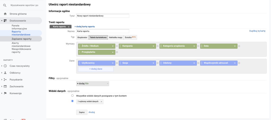The image size is (271, 120).
Task: Click the Konwersje flag icon
Action: coord(5,93)
